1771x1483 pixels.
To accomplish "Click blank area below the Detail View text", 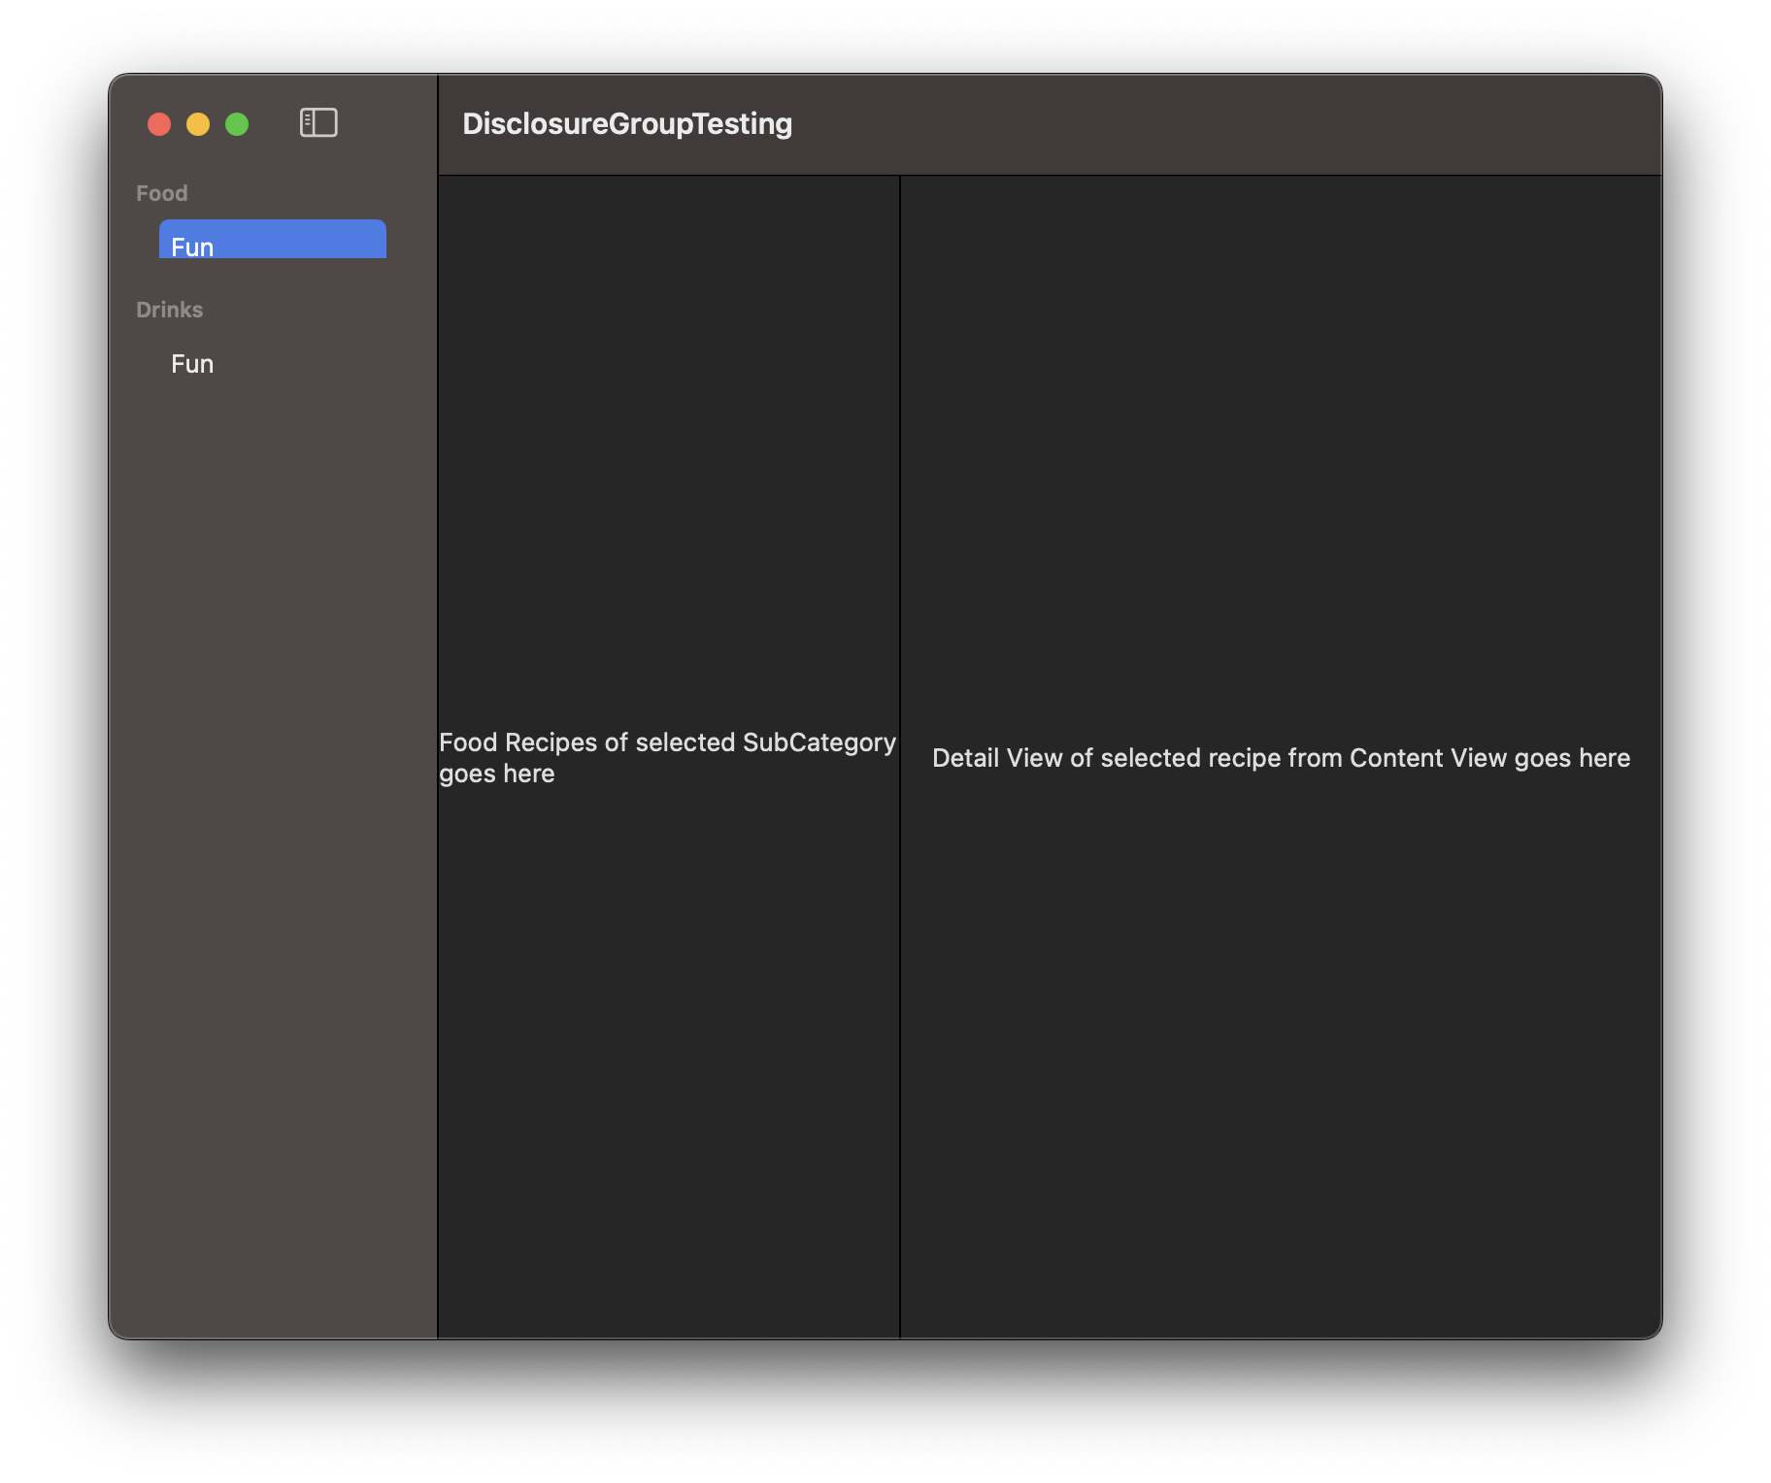I will (1281, 1068).
